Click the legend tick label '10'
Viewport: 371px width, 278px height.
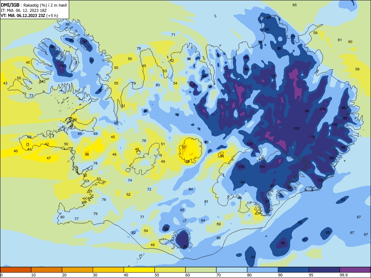[x=33, y=275]
